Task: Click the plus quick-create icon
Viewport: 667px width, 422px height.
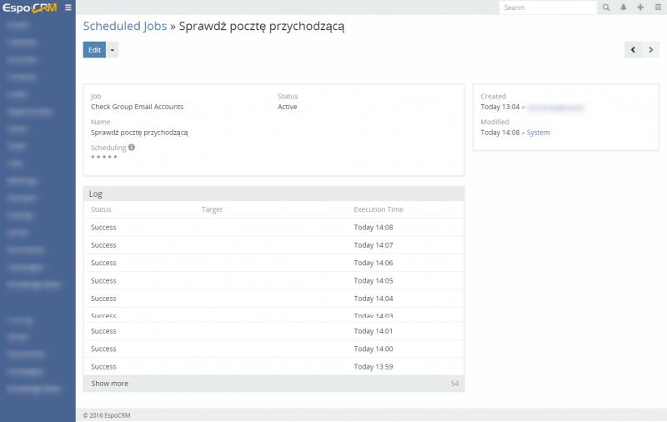Action: pos(639,8)
